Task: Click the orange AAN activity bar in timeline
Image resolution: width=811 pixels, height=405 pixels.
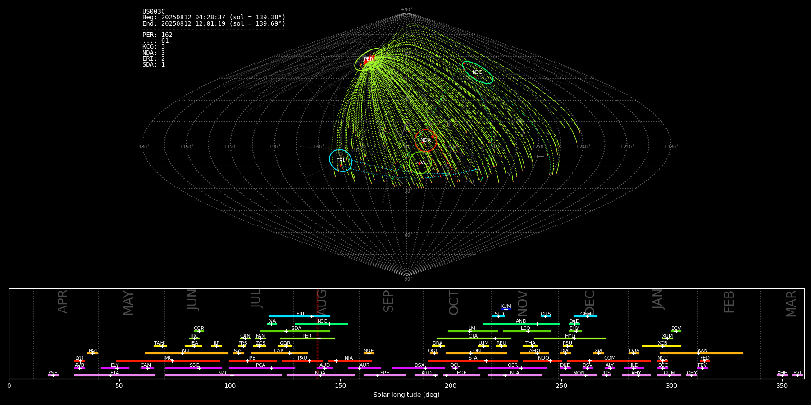Action: pyautogui.click(x=702, y=353)
